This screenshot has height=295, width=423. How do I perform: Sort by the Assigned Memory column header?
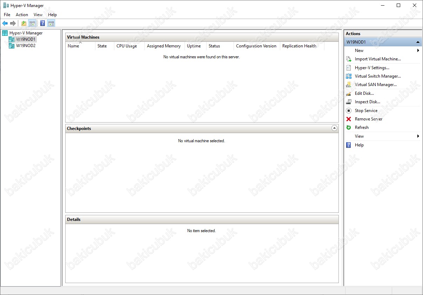click(x=164, y=46)
